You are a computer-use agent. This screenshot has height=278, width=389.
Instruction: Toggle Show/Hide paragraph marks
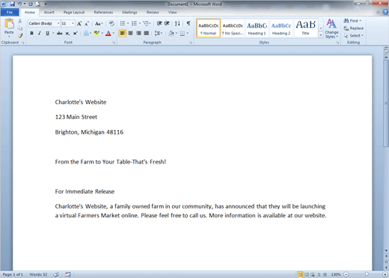[x=189, y=23]
